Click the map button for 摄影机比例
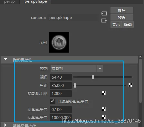Screen dimensions: 144x127 tap(104, 93)
